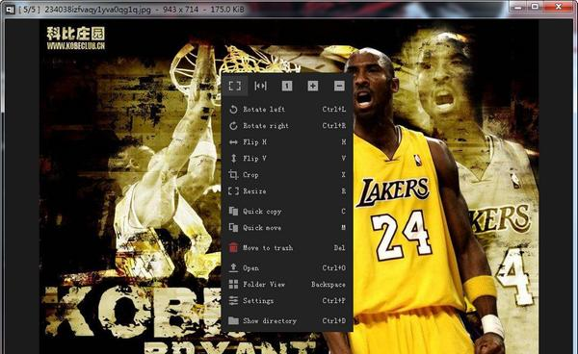Pick Crop in the context menu
Viewport: 578px width, 354px height.
[x=287, y=175]
